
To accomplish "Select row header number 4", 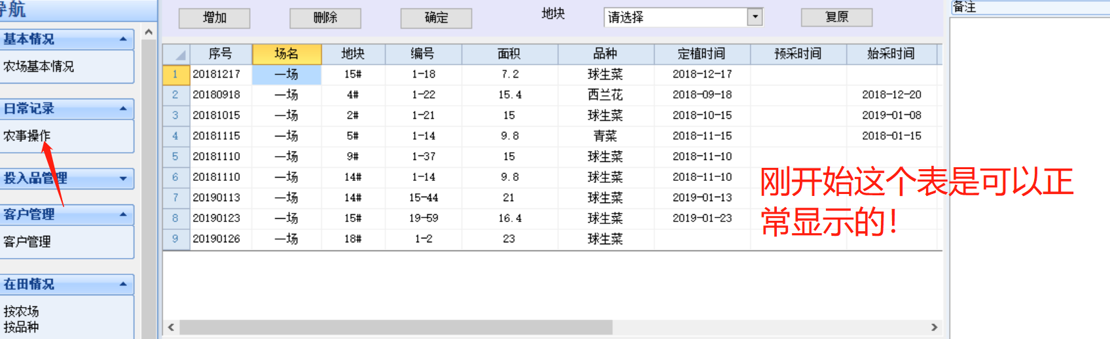I will [x=175, y=136].
